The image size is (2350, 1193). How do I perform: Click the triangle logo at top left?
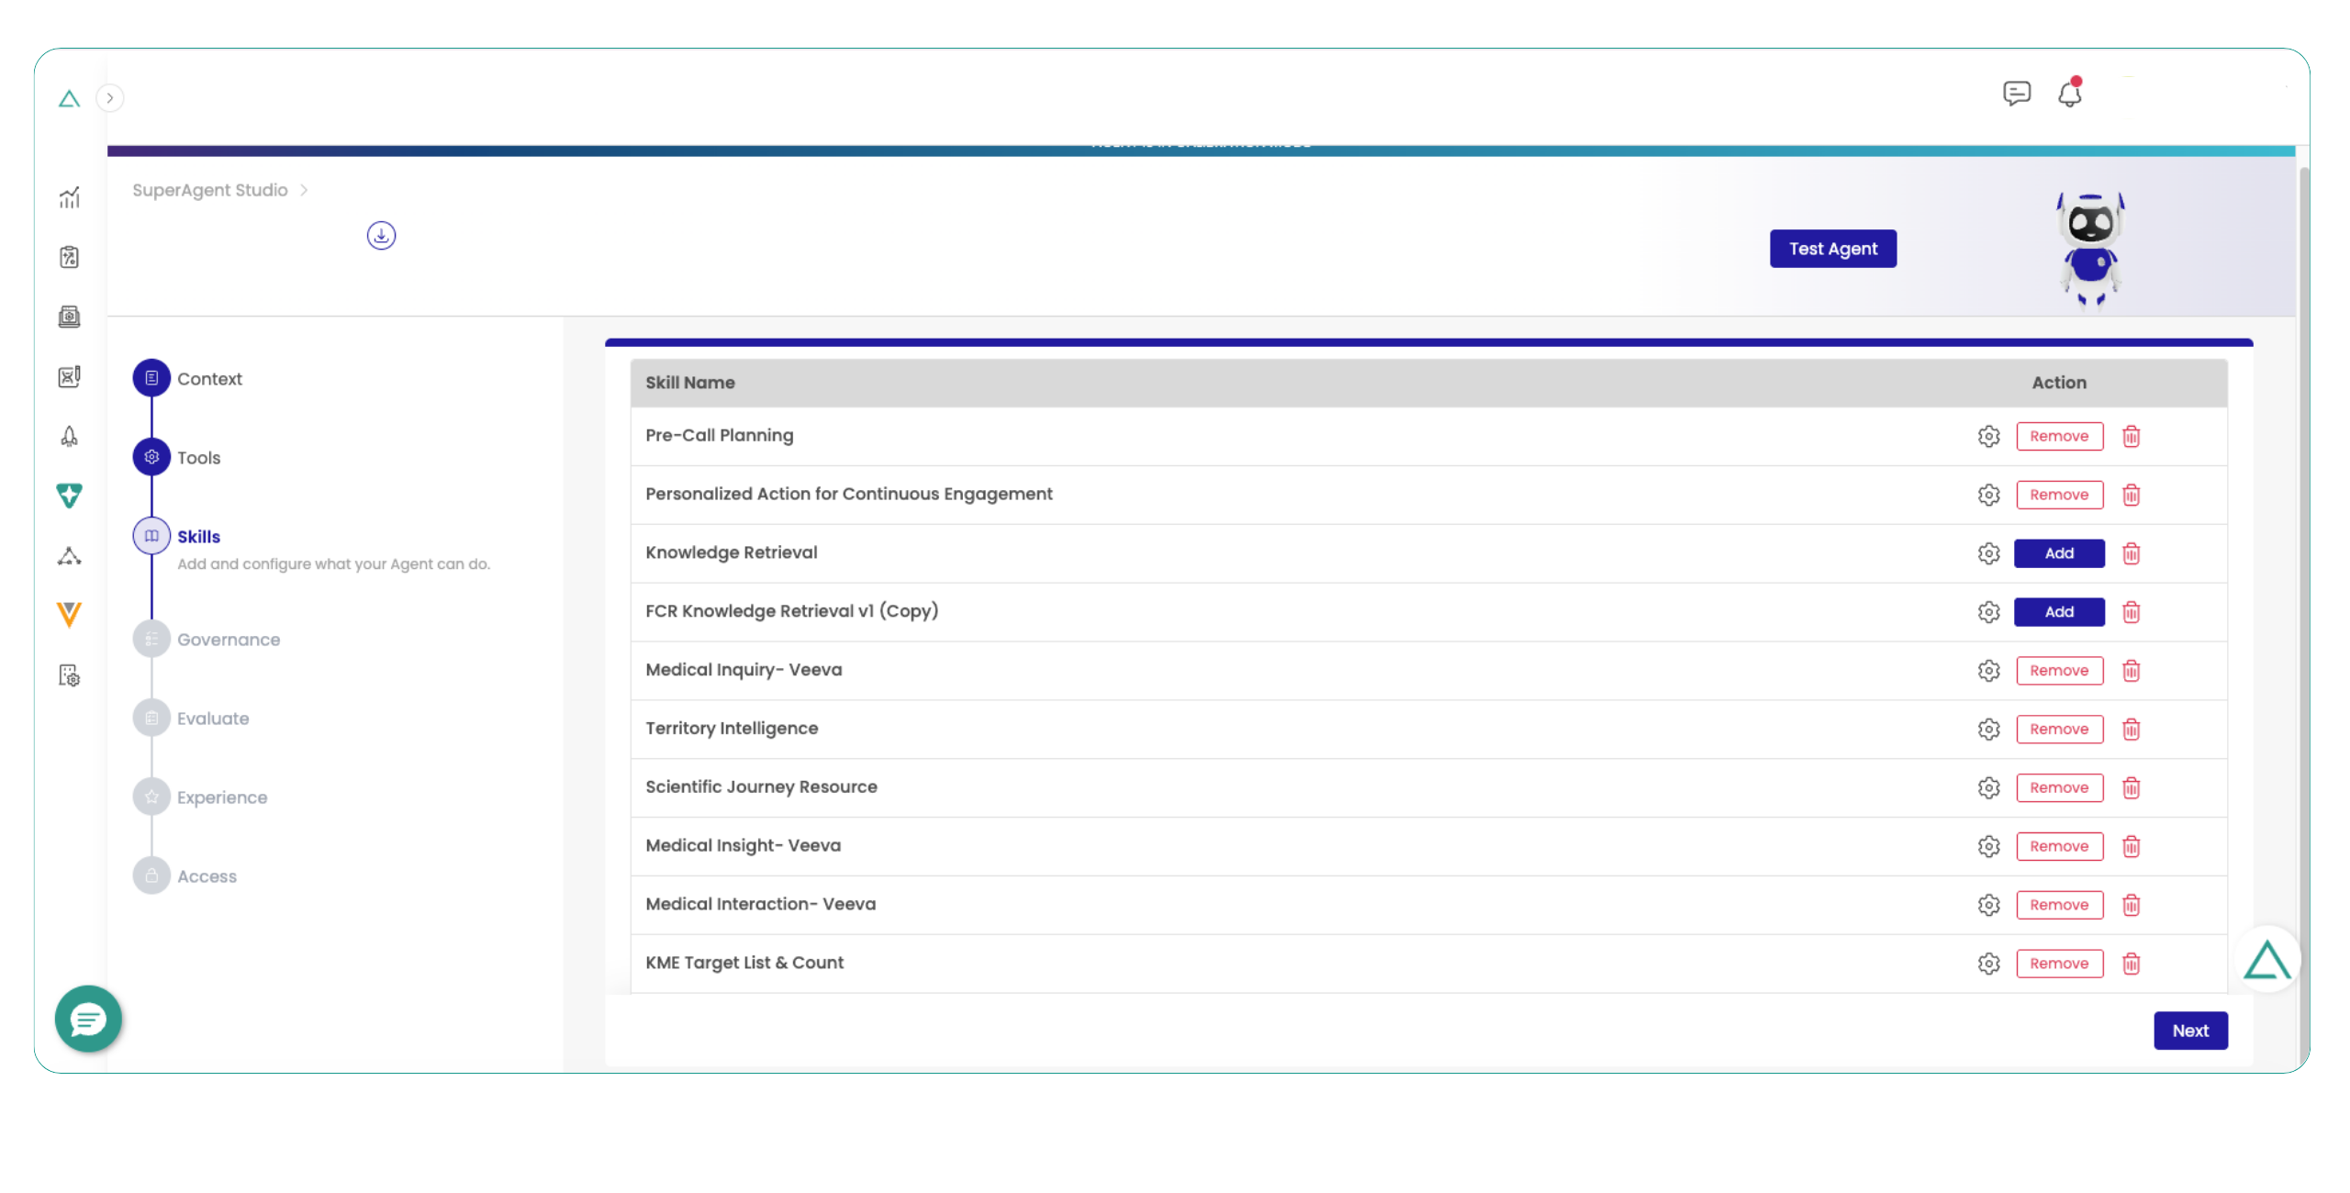pos(69,98)
